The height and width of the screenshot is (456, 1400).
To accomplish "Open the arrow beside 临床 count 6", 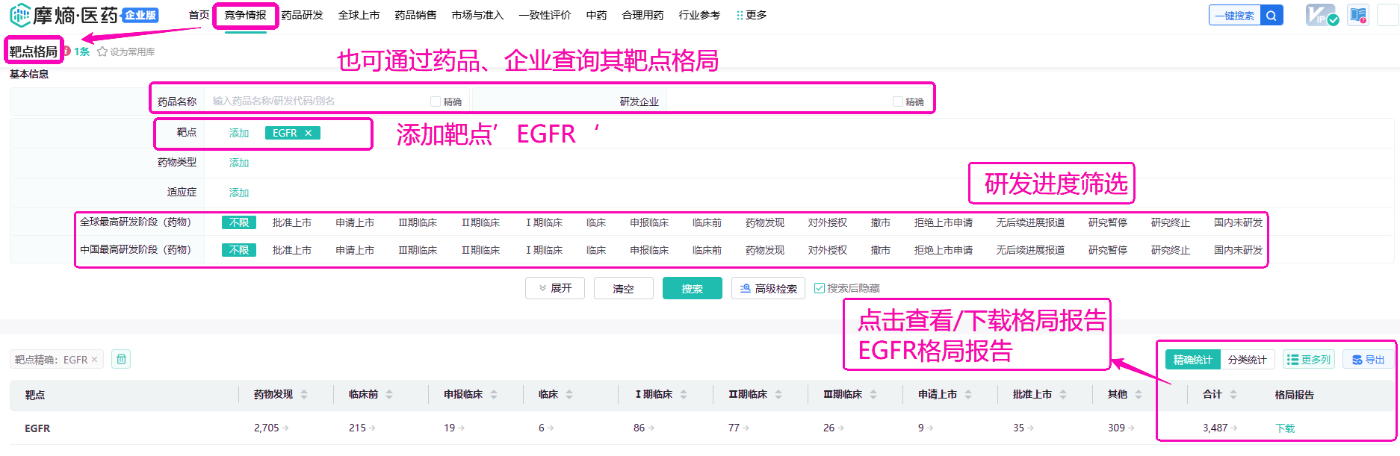I will pyautogui.click(x=551, y=428).
